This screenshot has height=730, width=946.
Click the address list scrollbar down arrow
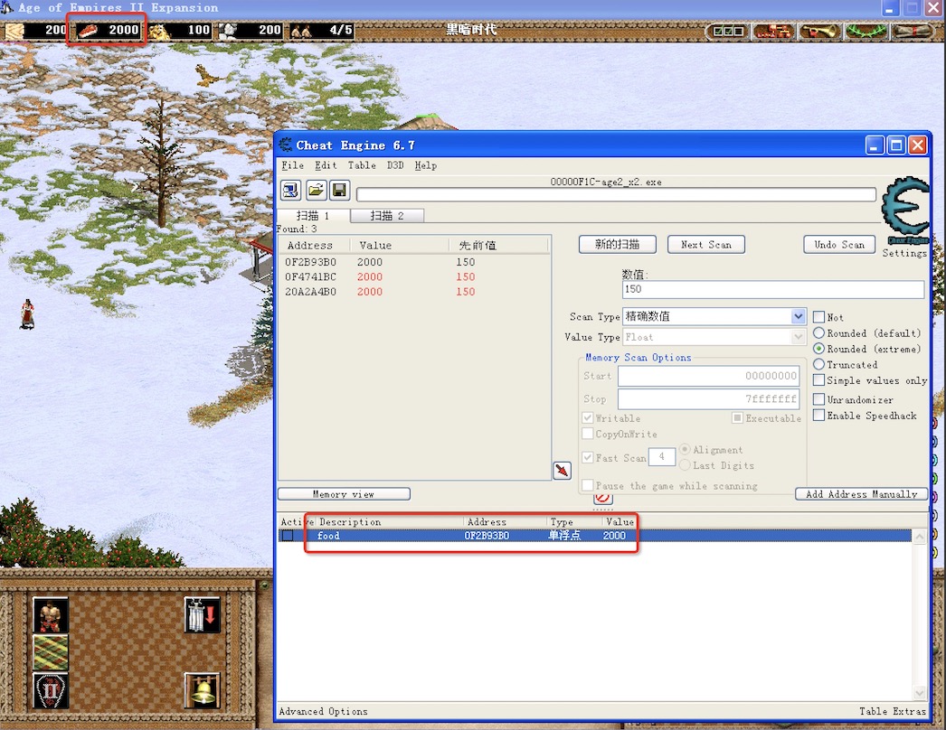[920, 693]
